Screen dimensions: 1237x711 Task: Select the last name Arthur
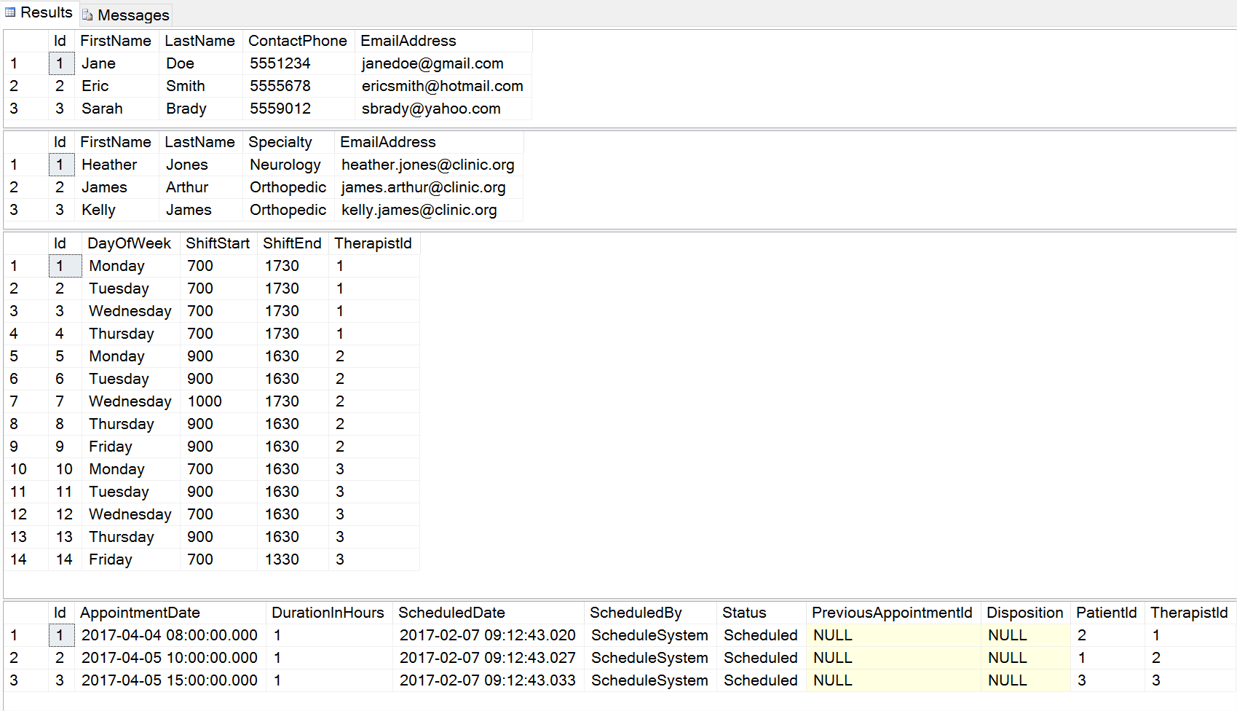201,187
